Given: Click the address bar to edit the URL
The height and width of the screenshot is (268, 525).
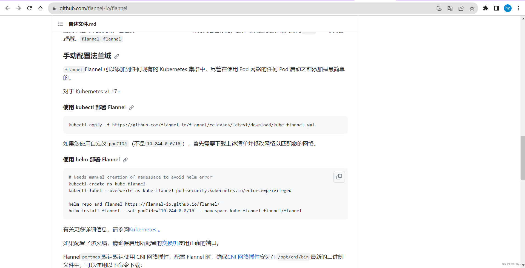Looking at the screenshot, I should tap(192, 8).
